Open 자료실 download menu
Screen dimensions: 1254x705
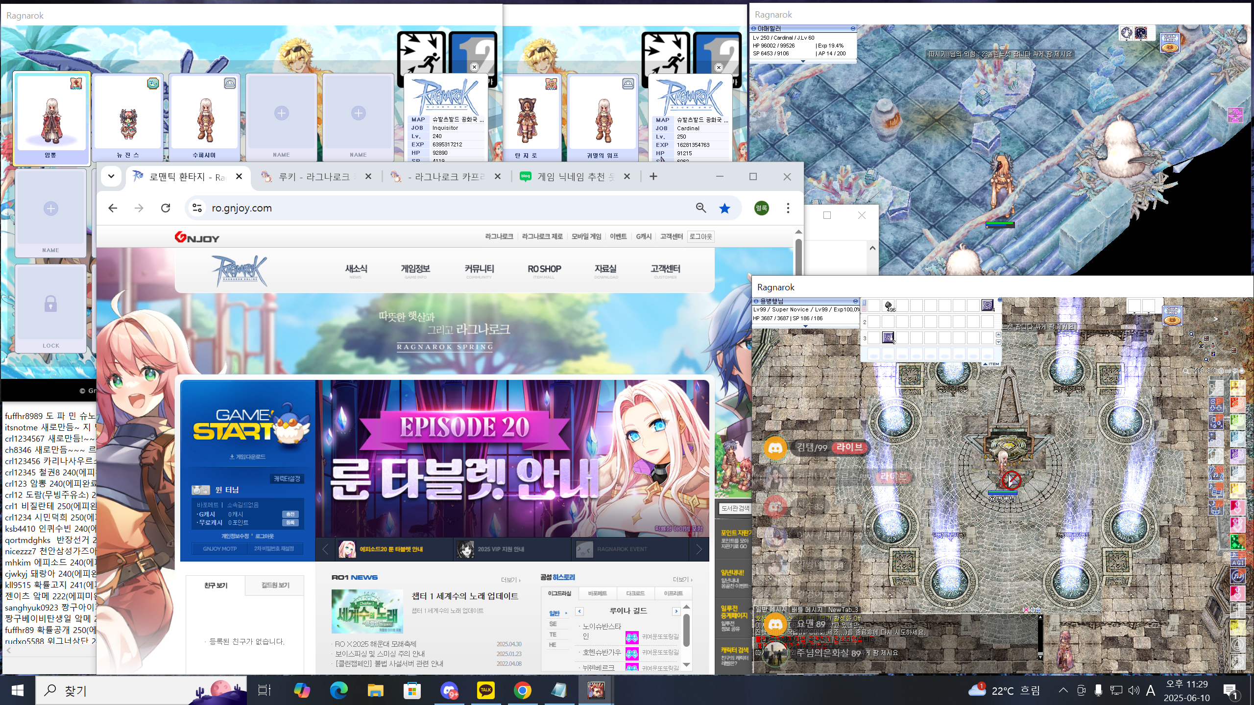606,270
